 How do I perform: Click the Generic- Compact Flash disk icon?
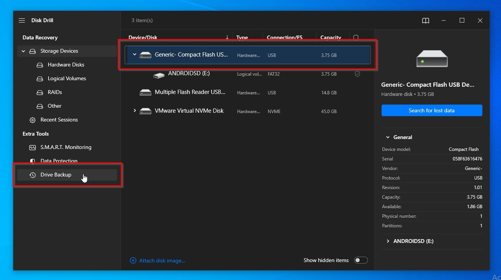tap(146, 55)
